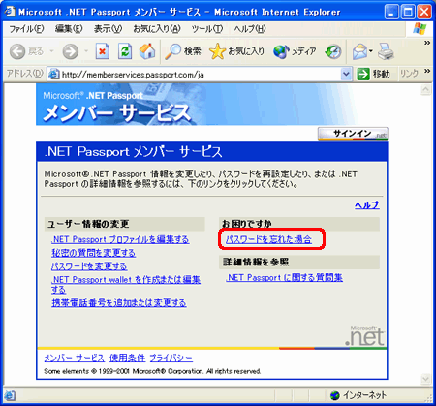Image resolution: width=436 pixels, height=406 pixels.
Task: Open the History clock icon
Action: (333, 51)
